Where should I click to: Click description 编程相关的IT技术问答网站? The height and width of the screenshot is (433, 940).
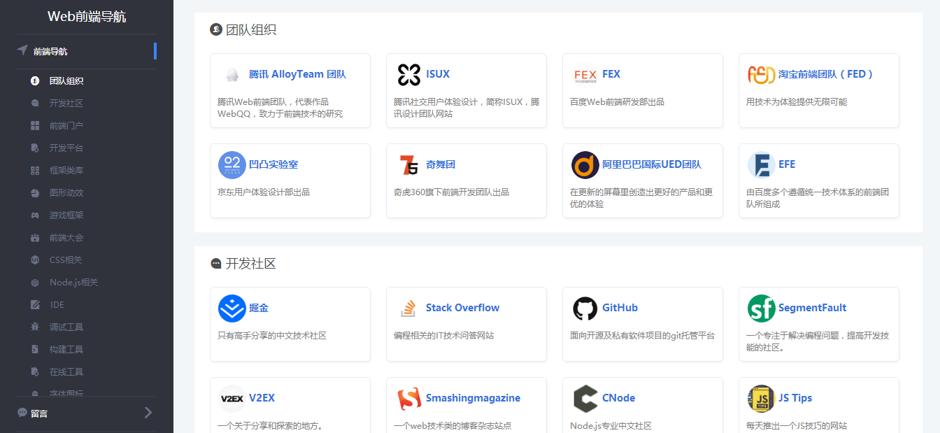444,336
